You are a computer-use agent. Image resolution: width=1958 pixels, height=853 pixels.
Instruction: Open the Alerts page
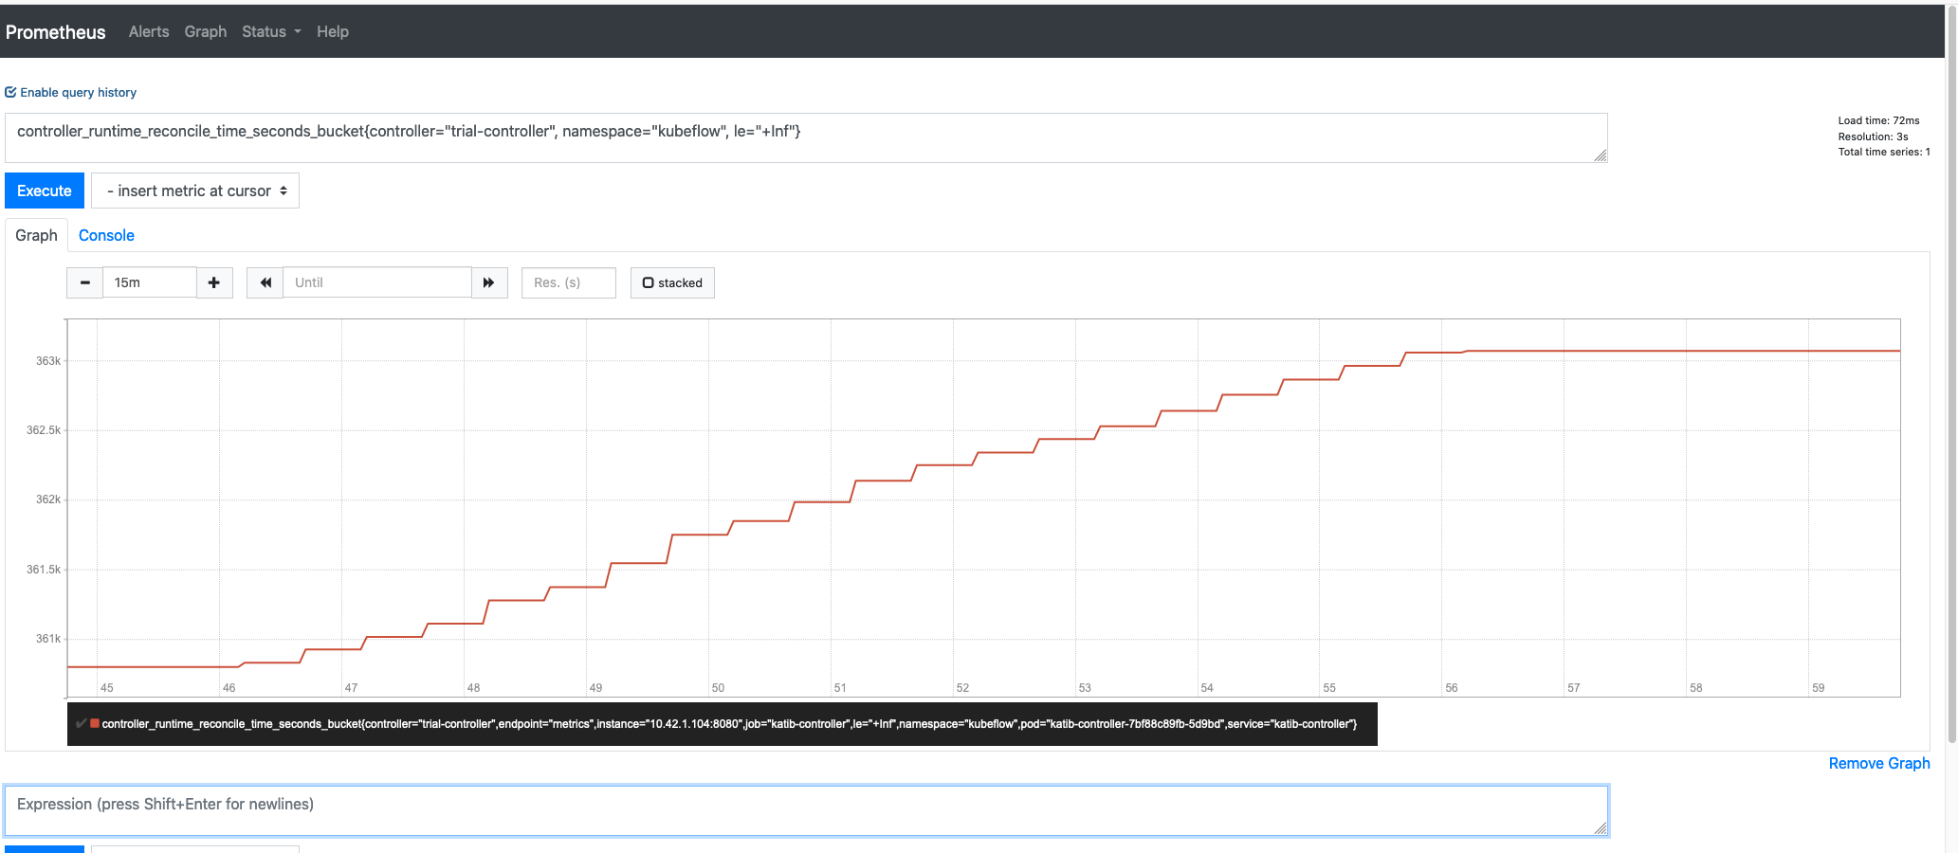coord(148,31)
